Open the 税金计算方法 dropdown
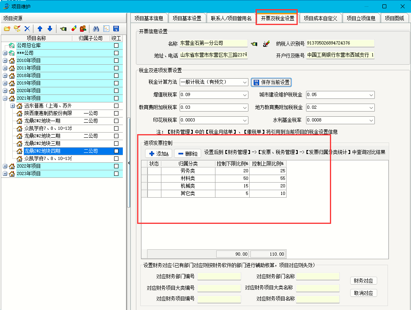411x310 pixels. pyautogui.click(x=245, y=82)
